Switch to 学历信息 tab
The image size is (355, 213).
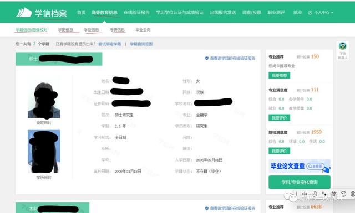tap(65, 30)
